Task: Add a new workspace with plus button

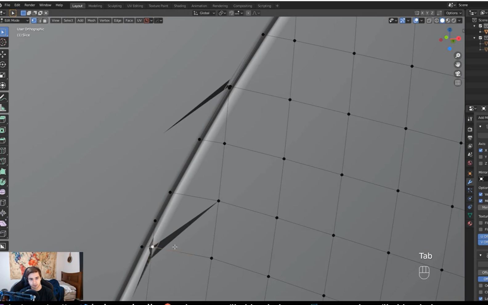Action: click(x=277, y=6)
